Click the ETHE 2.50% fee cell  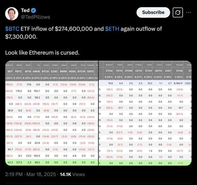click(179, 77)
